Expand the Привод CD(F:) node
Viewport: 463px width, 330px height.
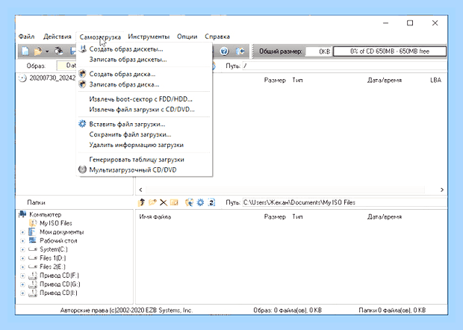[22, 275]
